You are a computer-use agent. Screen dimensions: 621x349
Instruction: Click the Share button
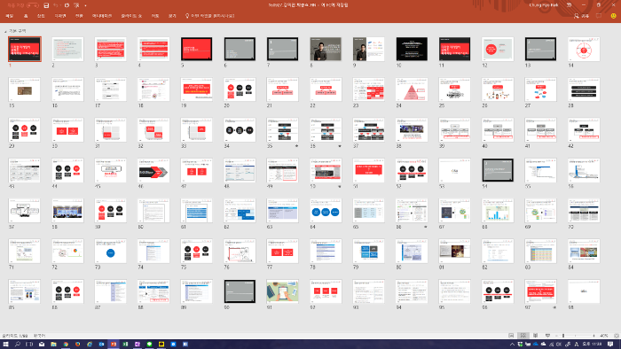tap(581, 16)
